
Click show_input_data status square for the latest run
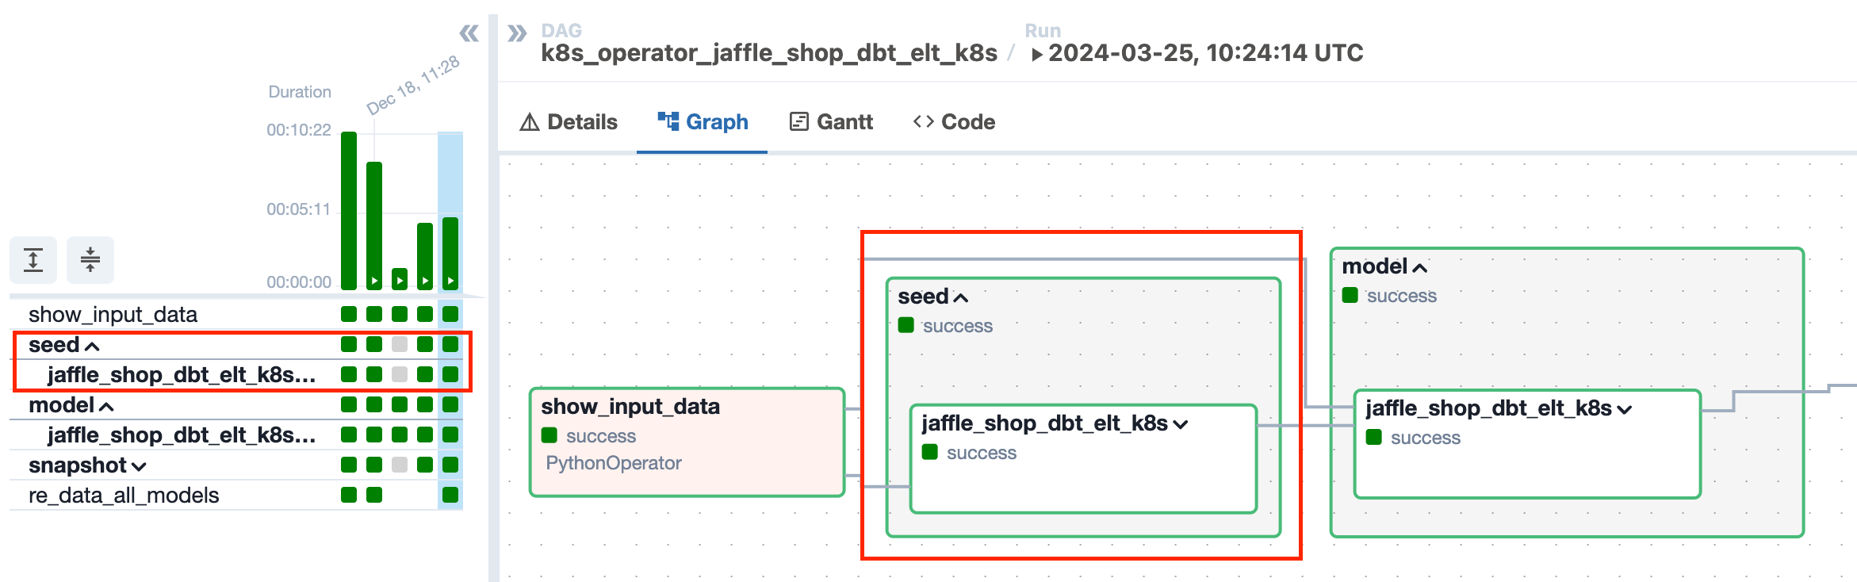point(450,314)
